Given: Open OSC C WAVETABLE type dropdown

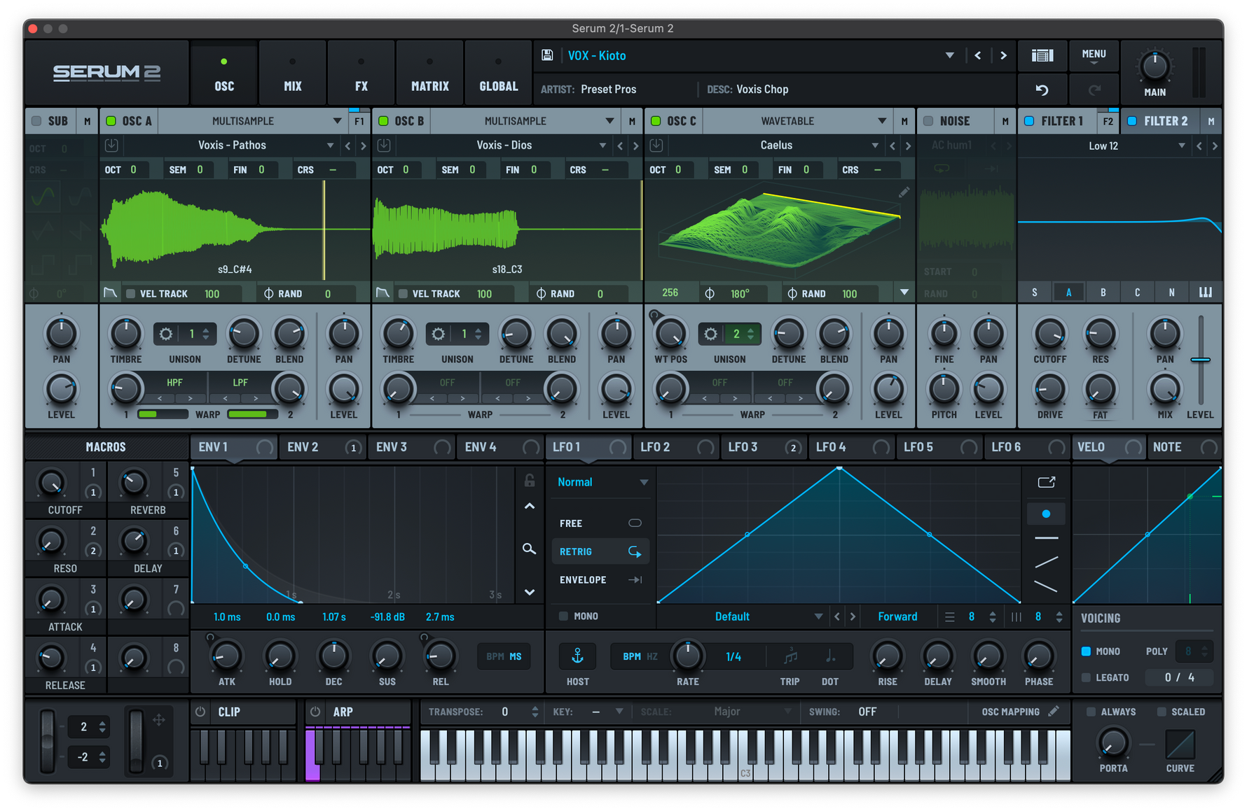Looking at the screenshot, I should click(x=797, y=121).
